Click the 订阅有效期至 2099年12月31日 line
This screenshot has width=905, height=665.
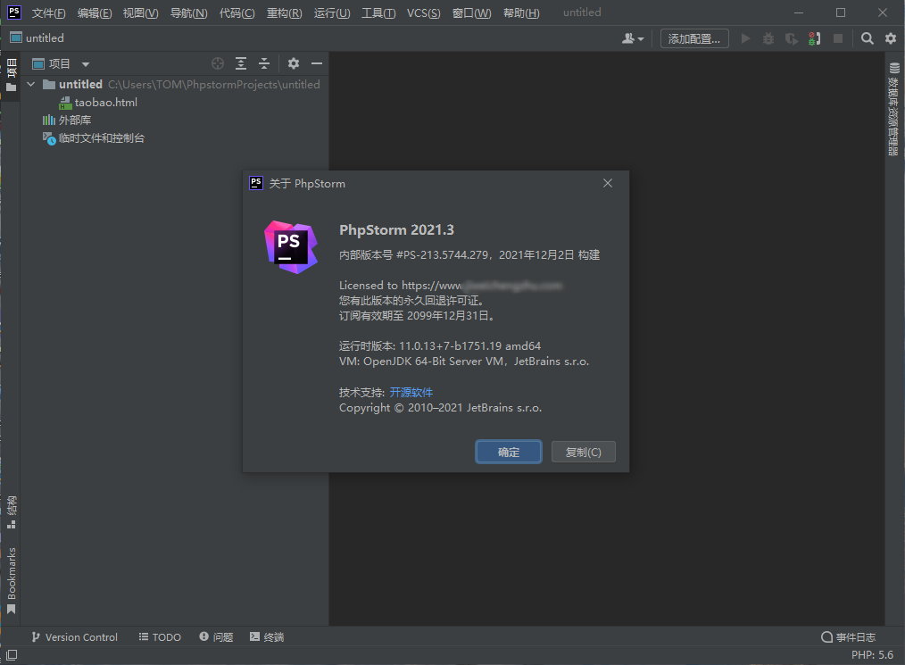pyautogui.click(x=416, y=315)
